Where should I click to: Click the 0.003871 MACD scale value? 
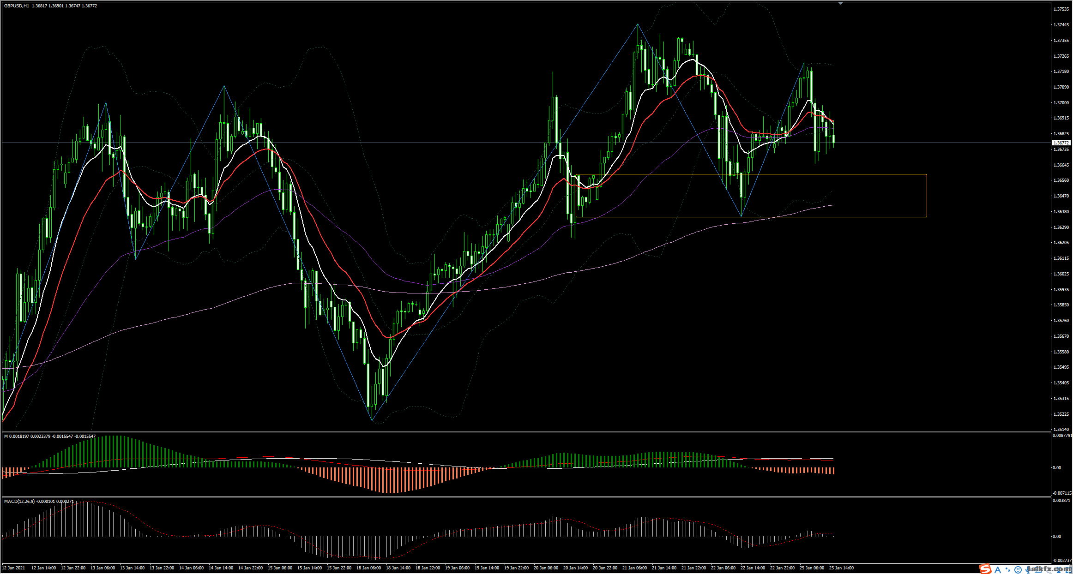tap(1061, 500)
